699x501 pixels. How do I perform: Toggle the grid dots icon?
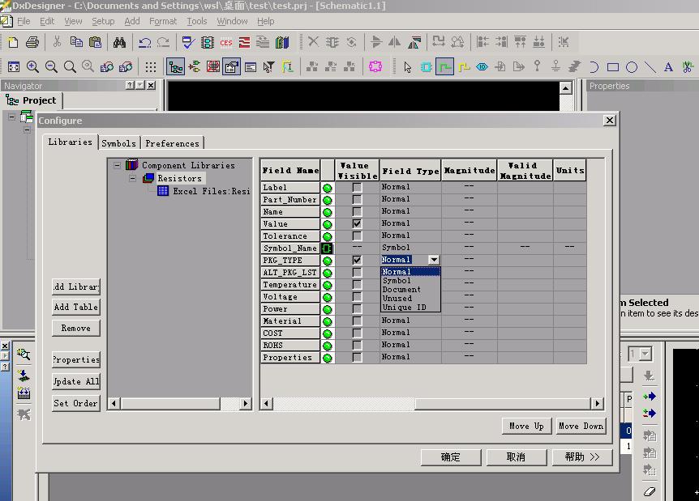[151, 66]
